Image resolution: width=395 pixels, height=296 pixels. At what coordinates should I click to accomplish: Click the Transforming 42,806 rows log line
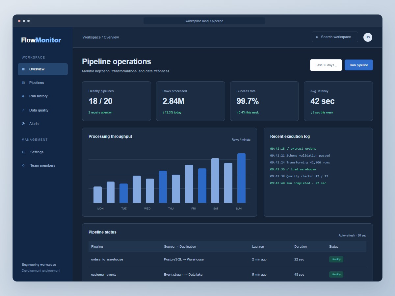[x=300, y=162]
